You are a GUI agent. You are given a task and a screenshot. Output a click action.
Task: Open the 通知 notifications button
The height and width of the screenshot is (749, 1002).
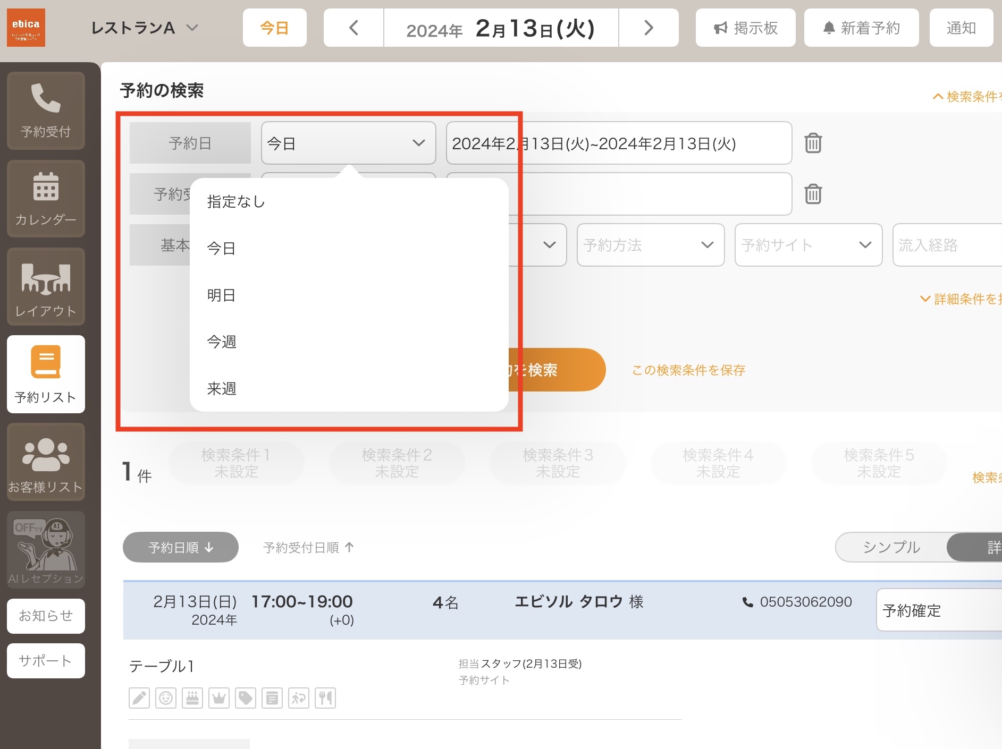[962, 28]
